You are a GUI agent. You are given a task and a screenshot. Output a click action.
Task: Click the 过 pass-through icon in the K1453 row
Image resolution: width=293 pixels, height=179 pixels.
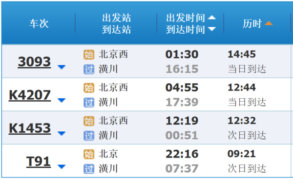pyautogui.click(x=89, y=136)
